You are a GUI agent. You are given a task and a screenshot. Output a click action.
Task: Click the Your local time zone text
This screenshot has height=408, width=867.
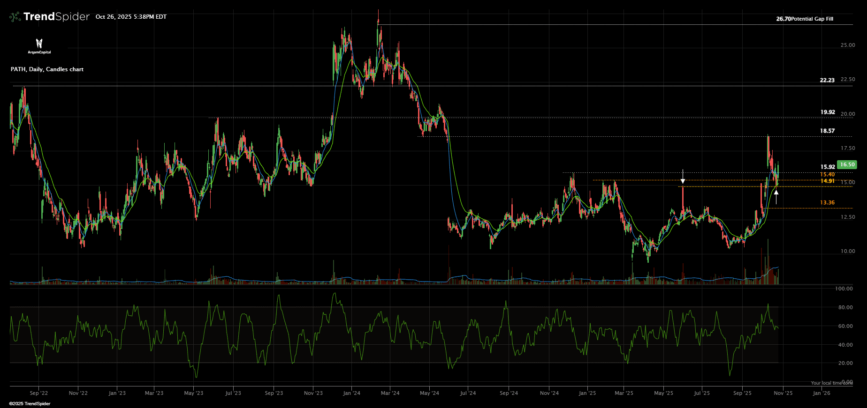[x=831, y=383]
